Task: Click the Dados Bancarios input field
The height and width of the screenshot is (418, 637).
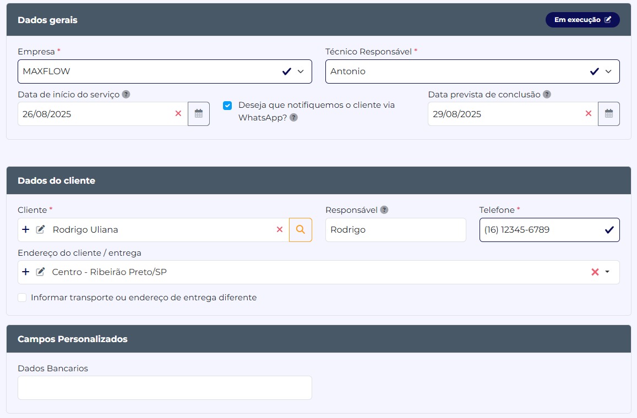Action: pyautogui.click(x=165, y=388)
